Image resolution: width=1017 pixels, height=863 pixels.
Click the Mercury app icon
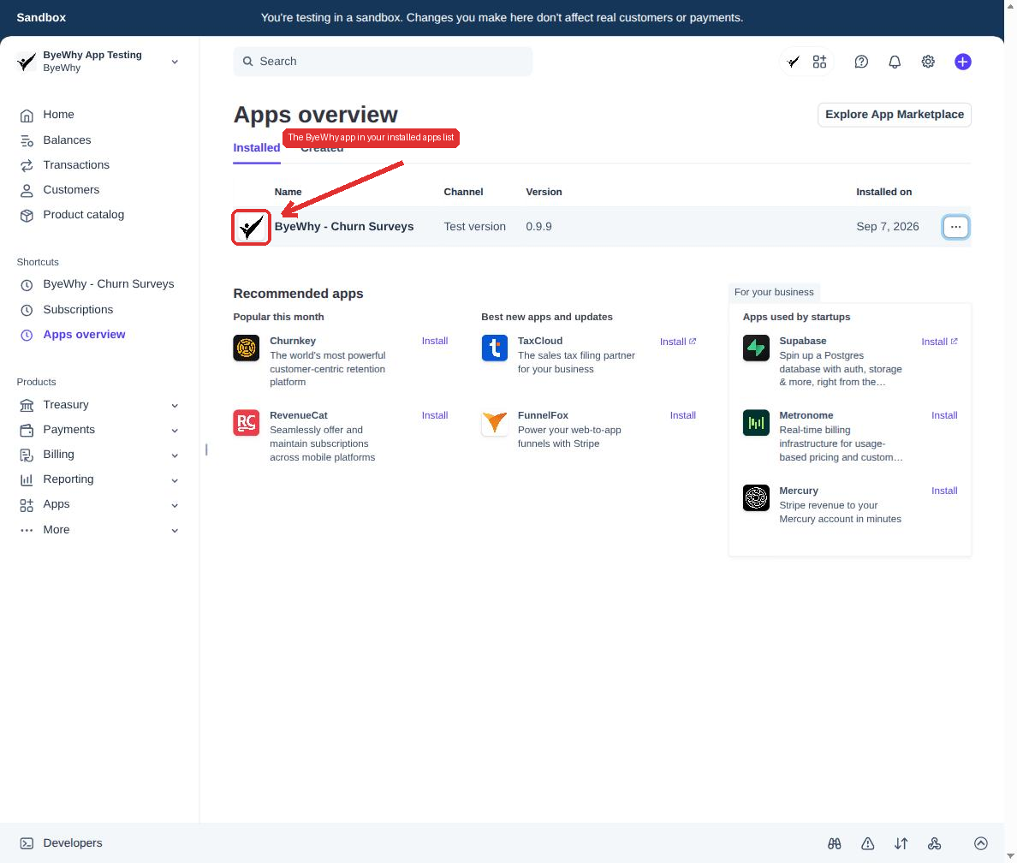tap(756, 497)
